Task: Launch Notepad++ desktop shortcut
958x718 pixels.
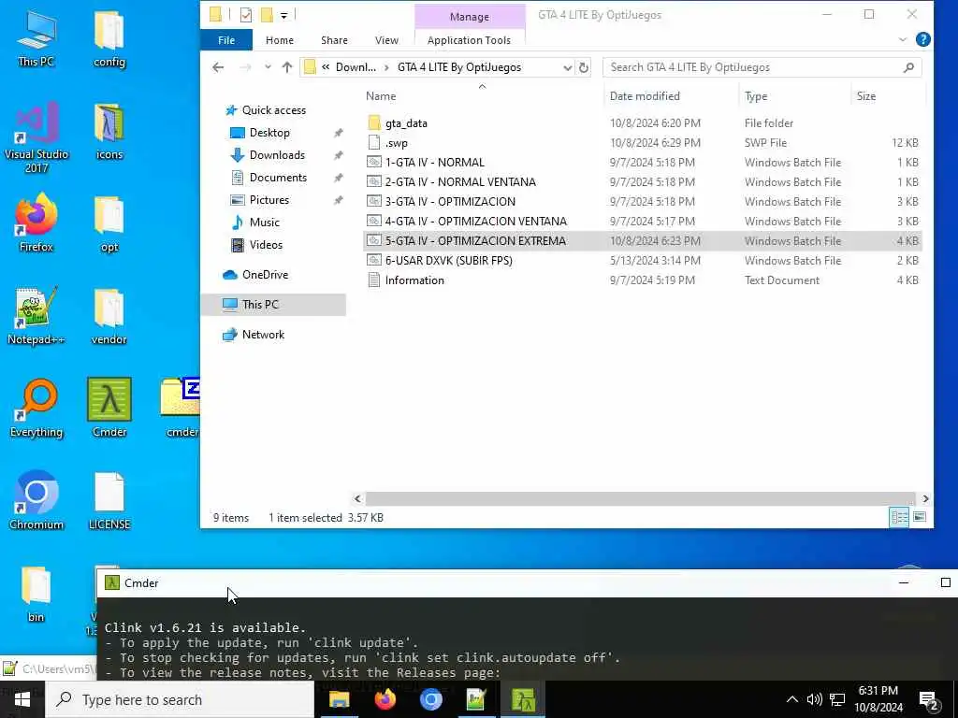Action: (36, 316)
